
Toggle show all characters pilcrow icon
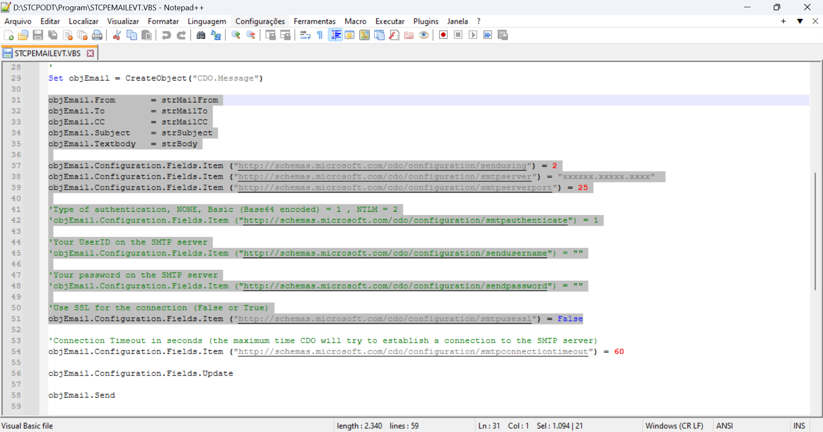tap(320, 35)
